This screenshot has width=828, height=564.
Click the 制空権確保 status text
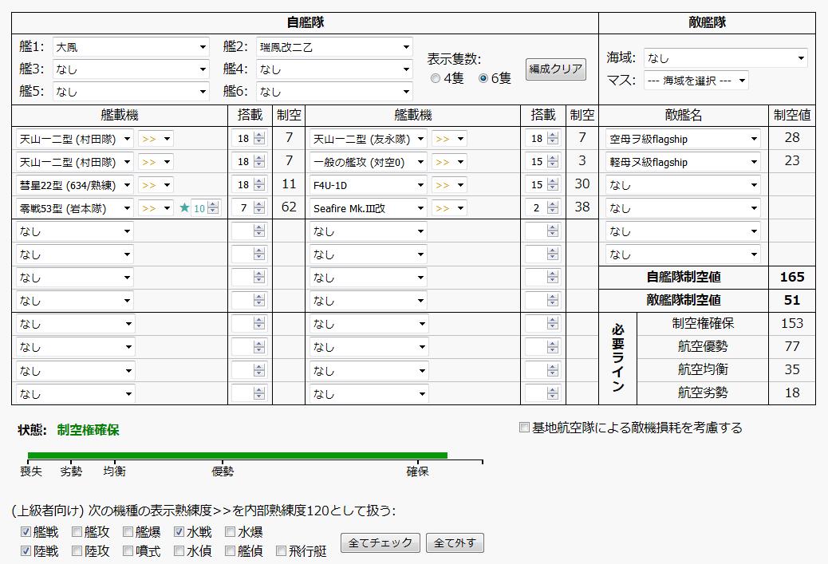coord(89,430)
